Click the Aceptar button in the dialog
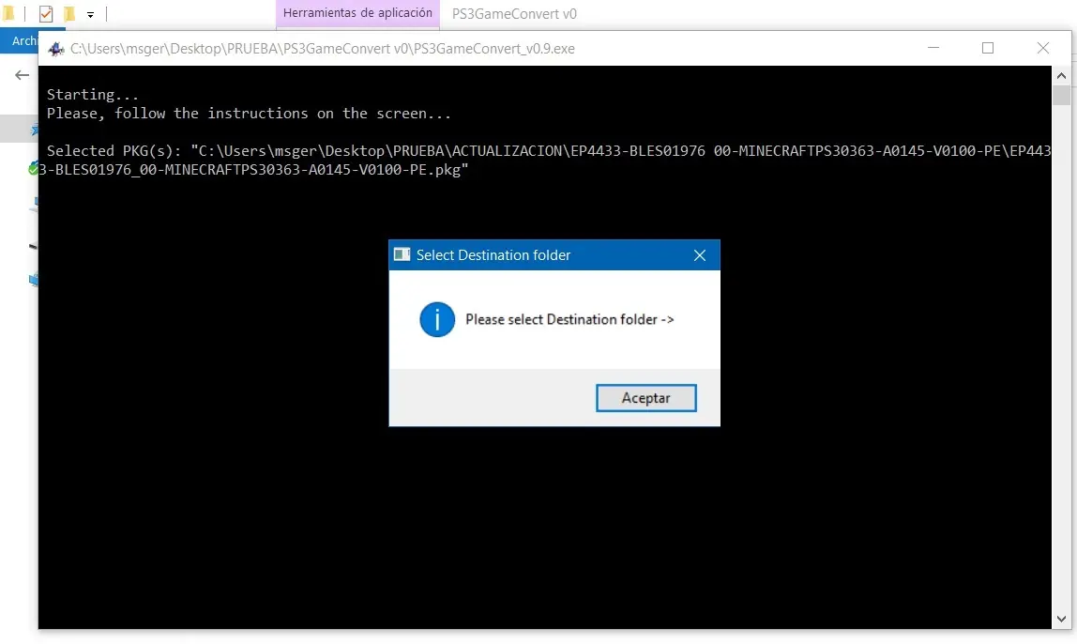 point(645,398)
